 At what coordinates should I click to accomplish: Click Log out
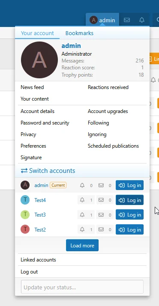(29, 272)
